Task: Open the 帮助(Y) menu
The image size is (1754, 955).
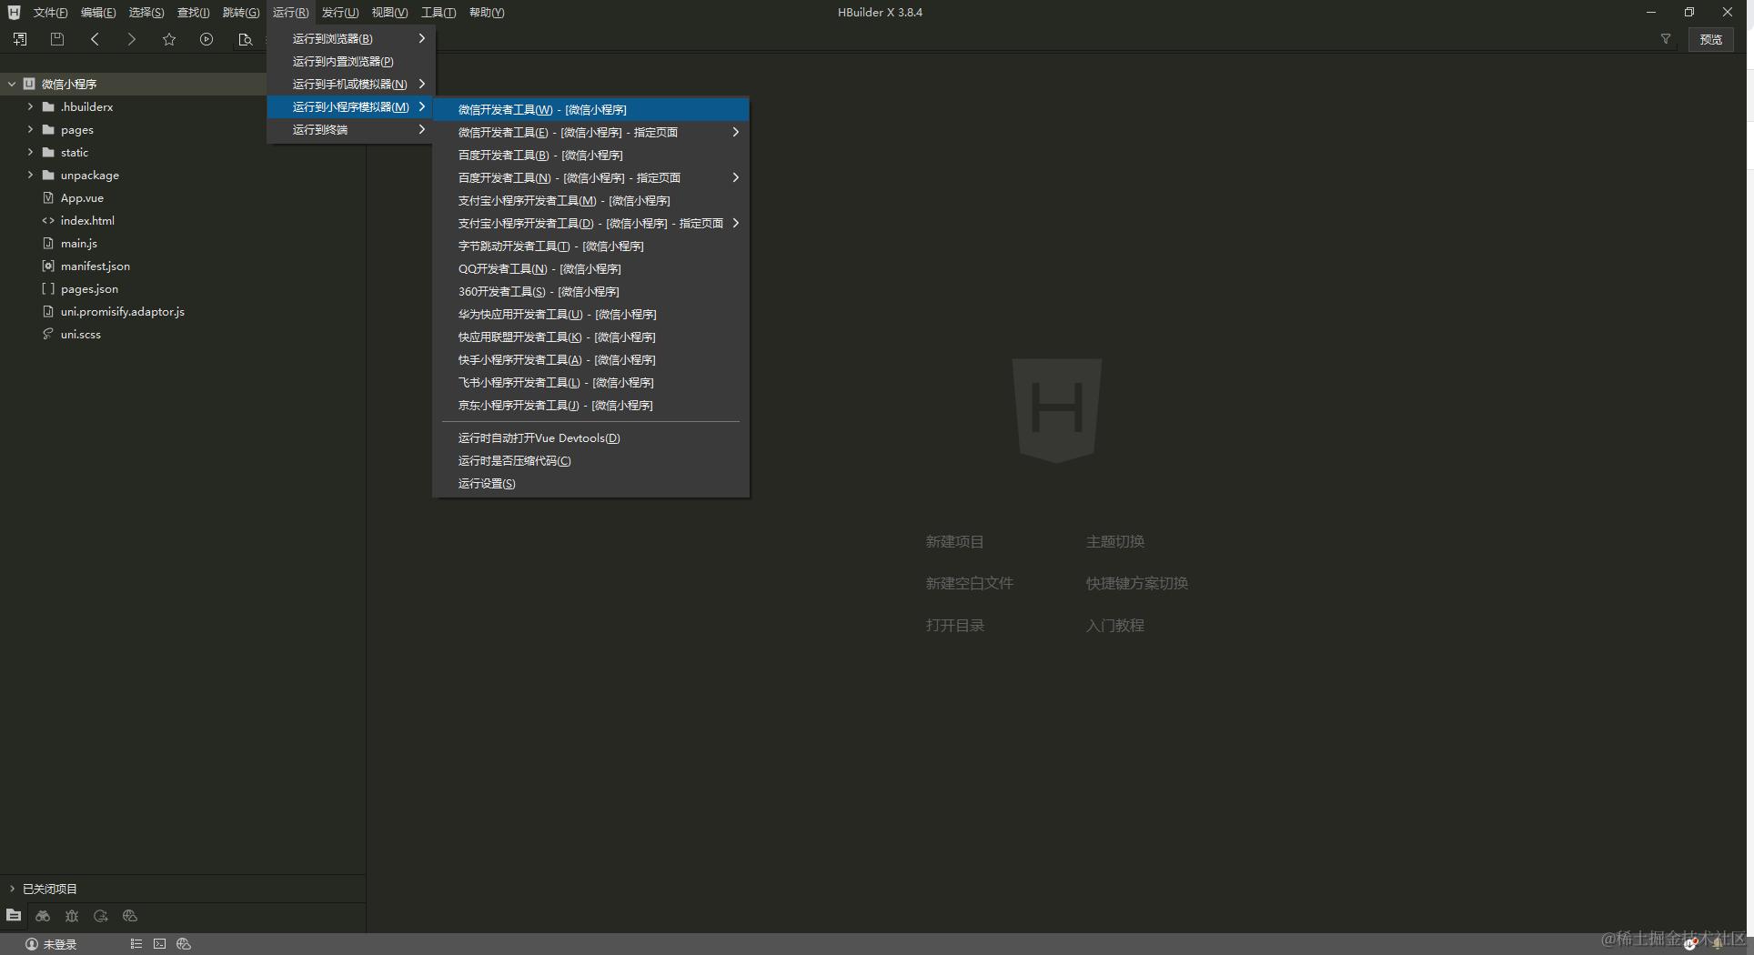Action: (x=486, y=12)
